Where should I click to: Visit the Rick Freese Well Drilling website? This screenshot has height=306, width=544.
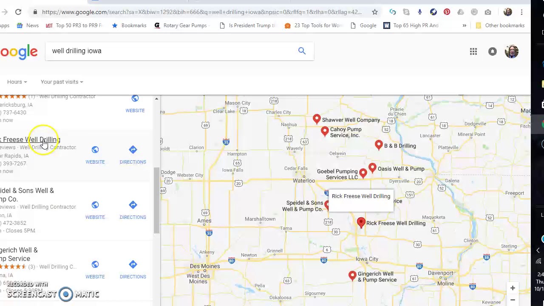coord(95,154)
